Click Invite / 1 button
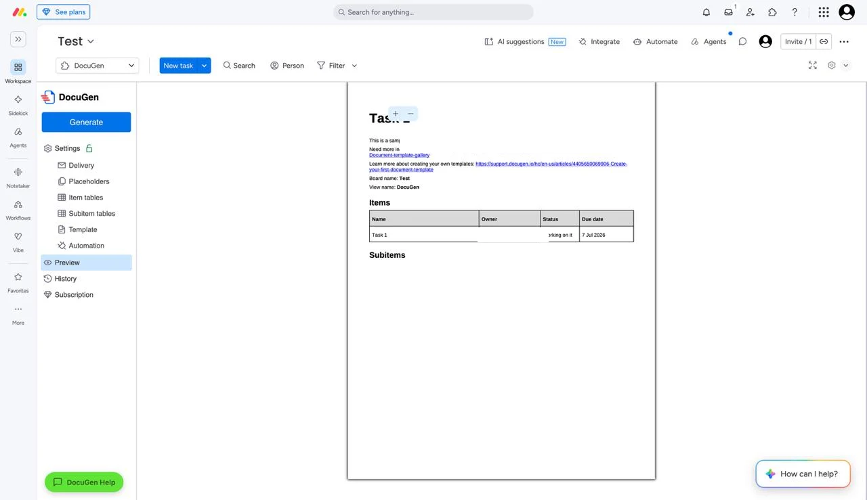This screenshot has height=500, width=867. click(798, 41)
